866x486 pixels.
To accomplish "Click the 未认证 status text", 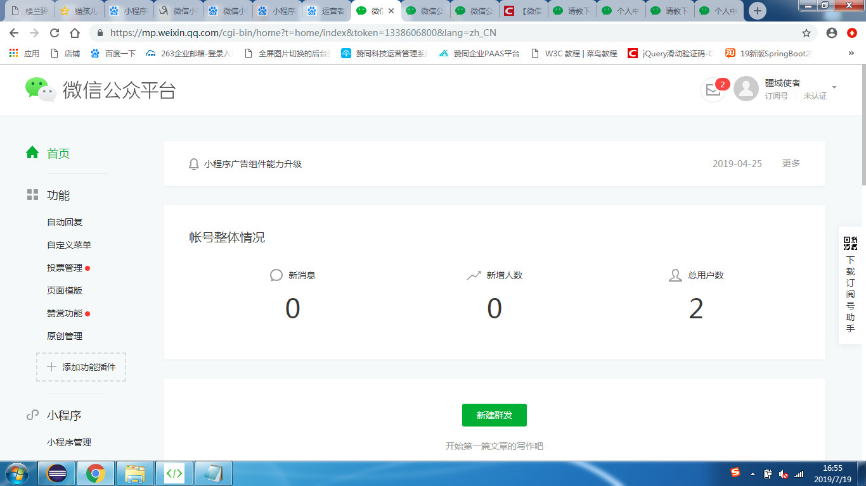I will [815, 96].
